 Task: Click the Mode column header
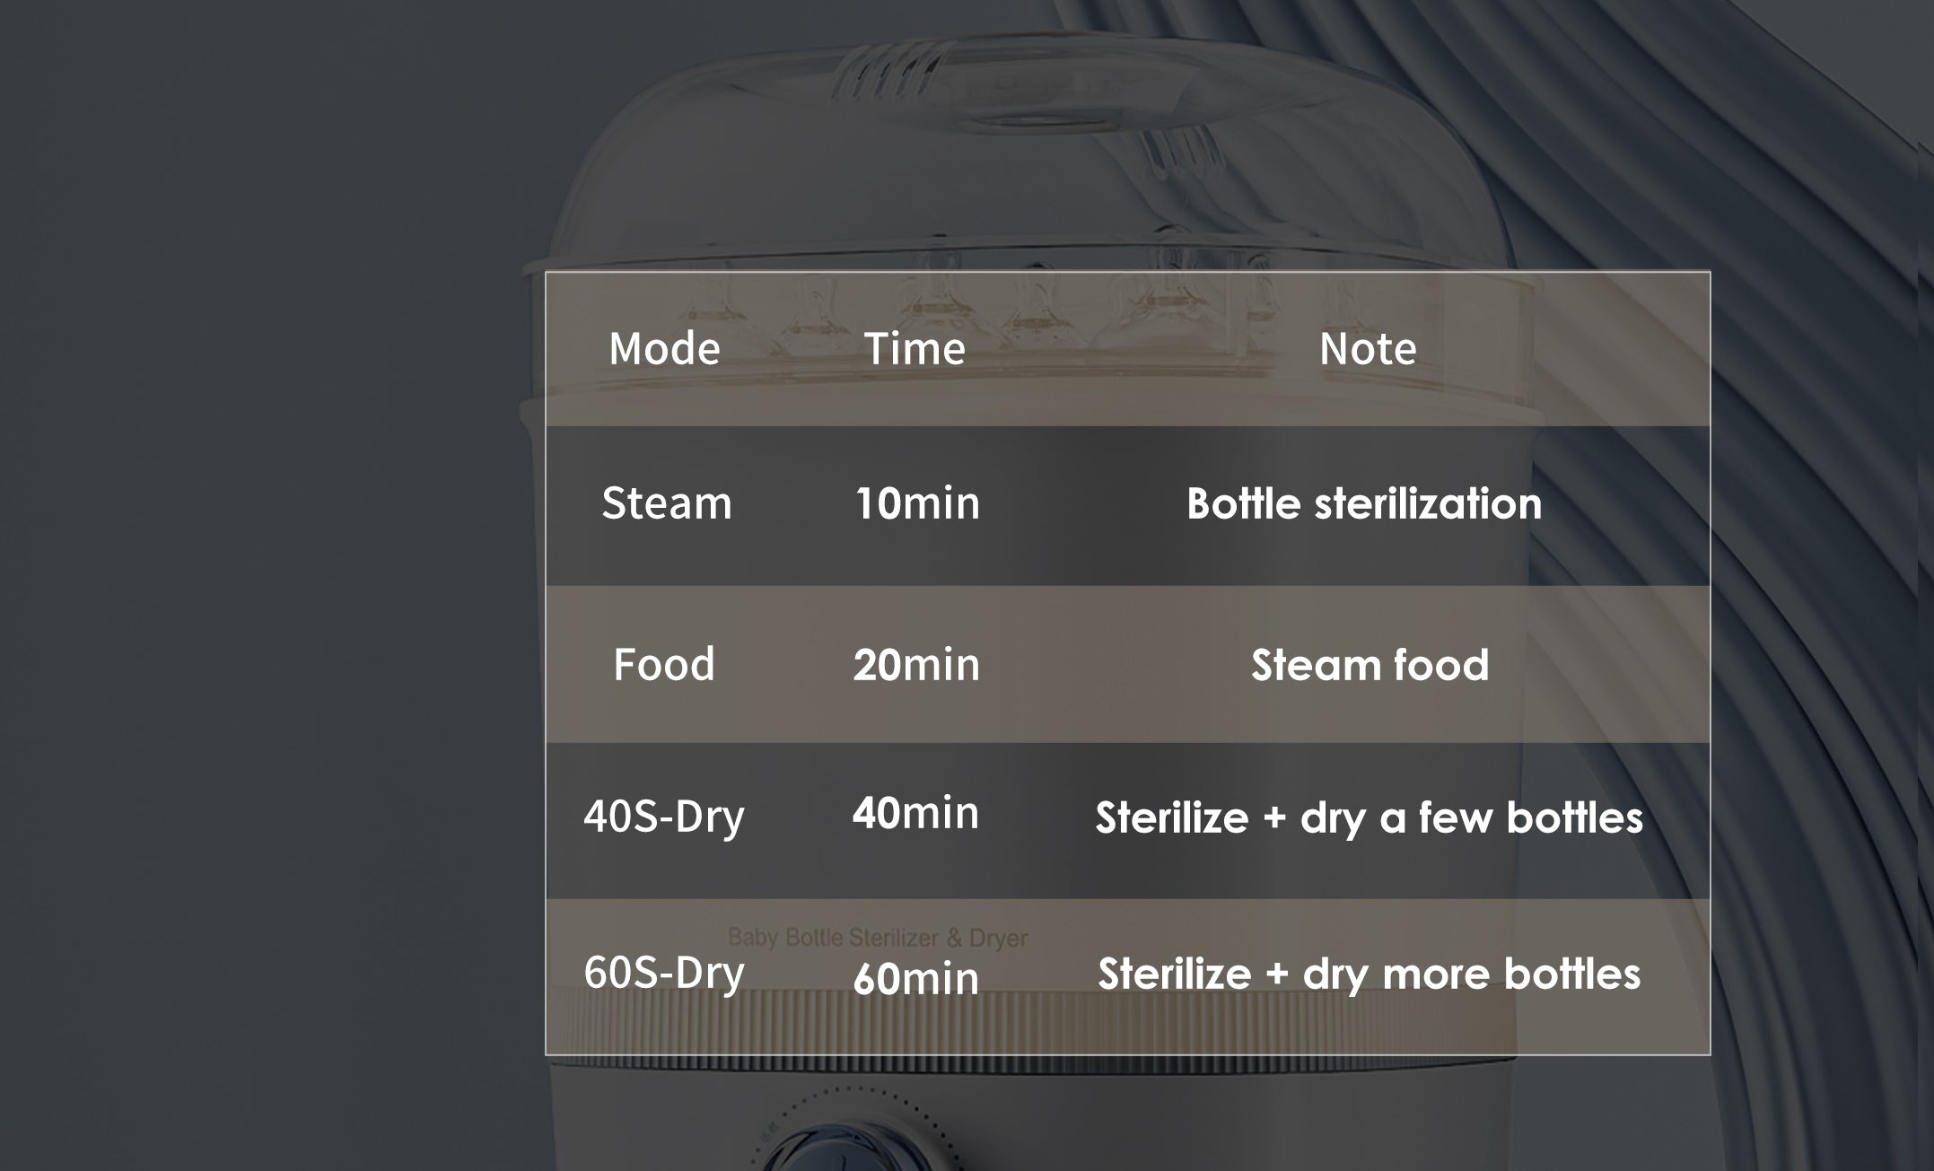[664, 348]
